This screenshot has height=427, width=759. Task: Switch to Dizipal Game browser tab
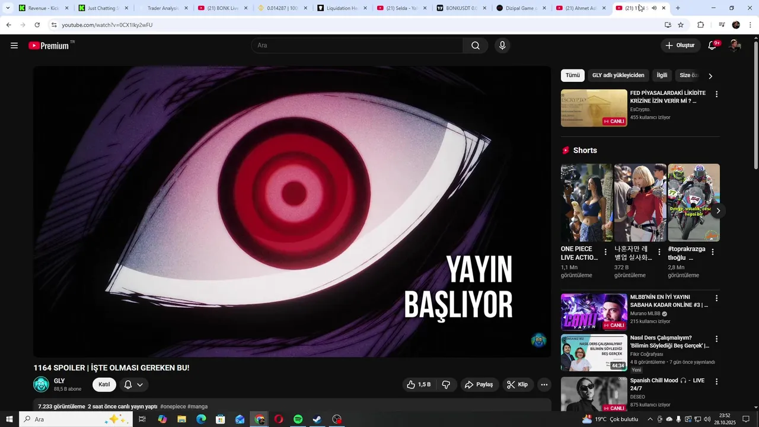(x=521, y=8)
